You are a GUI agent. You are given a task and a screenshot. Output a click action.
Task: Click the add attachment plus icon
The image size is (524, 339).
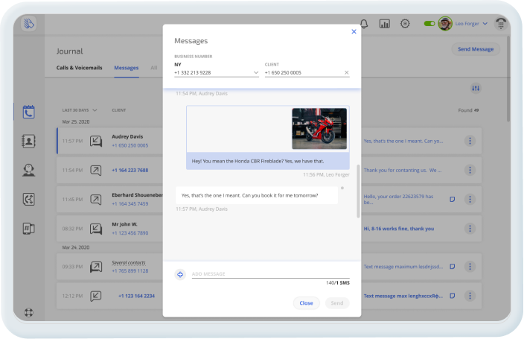179,275
